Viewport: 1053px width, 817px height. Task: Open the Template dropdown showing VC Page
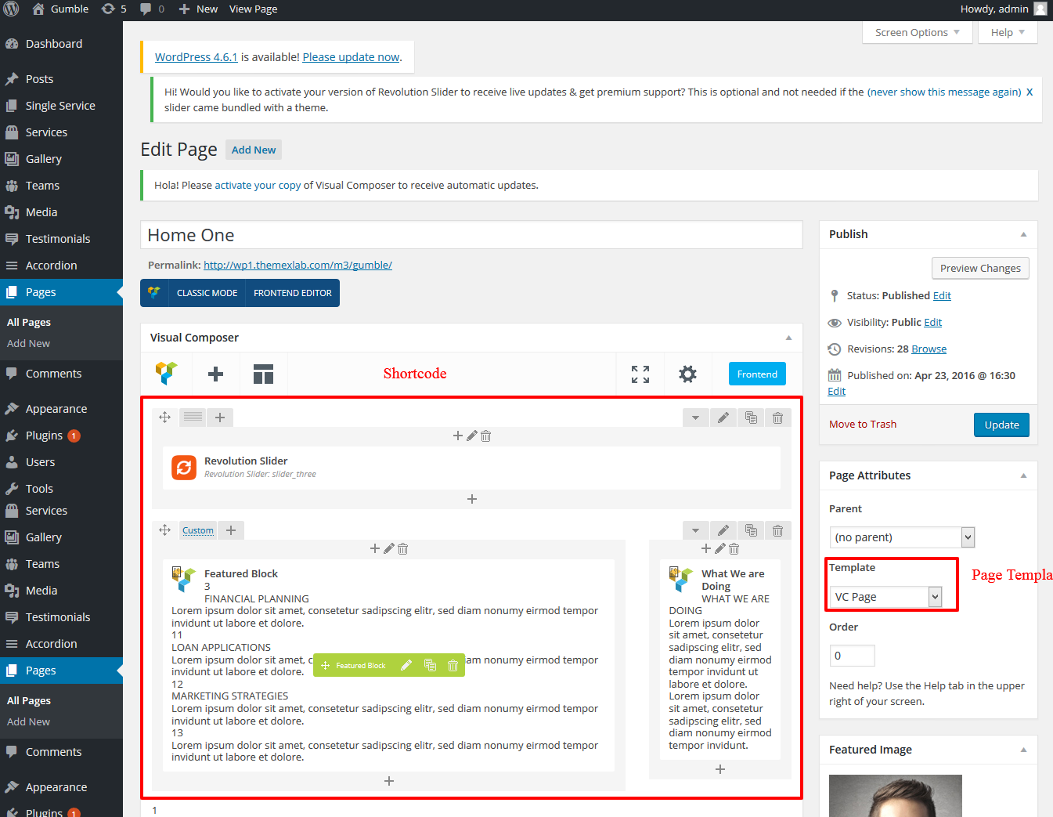pyautogui.click(x=885, y=597)
